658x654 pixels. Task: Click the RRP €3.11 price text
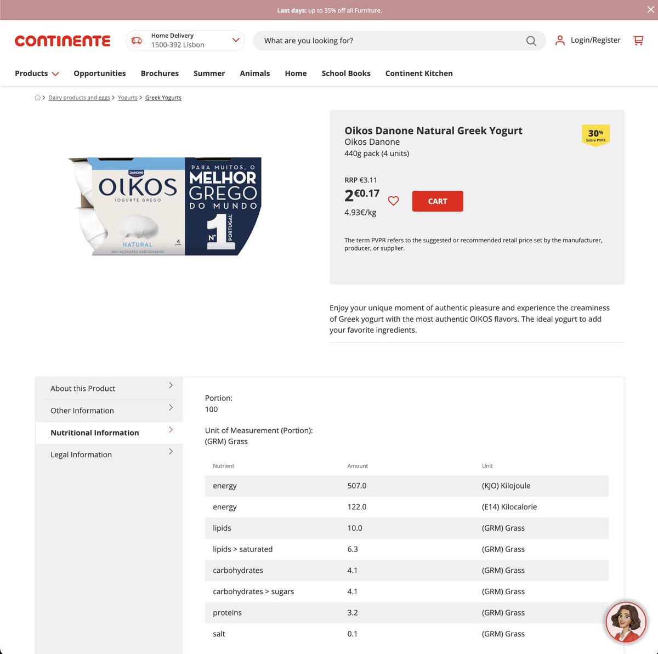[361, 180]
